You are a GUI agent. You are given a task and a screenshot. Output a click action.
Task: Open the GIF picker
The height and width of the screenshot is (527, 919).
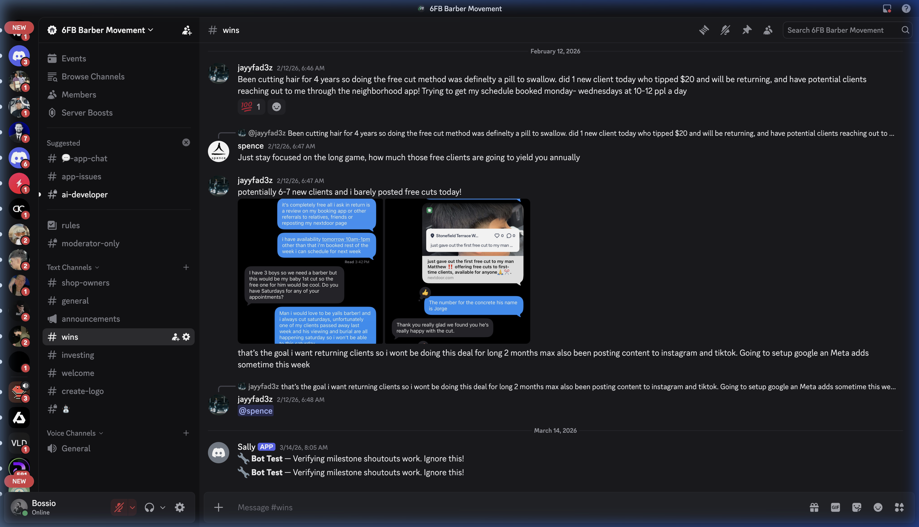coord(835,507)
